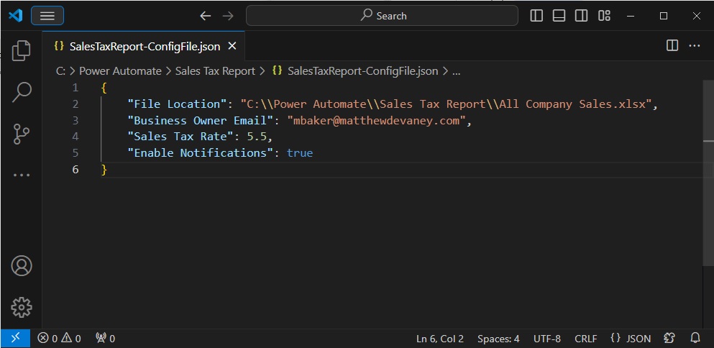Screen dimensions: 714x348
Task: Click the VS Code logo icon
Action: pyautogui.click(x=16, y=16)
